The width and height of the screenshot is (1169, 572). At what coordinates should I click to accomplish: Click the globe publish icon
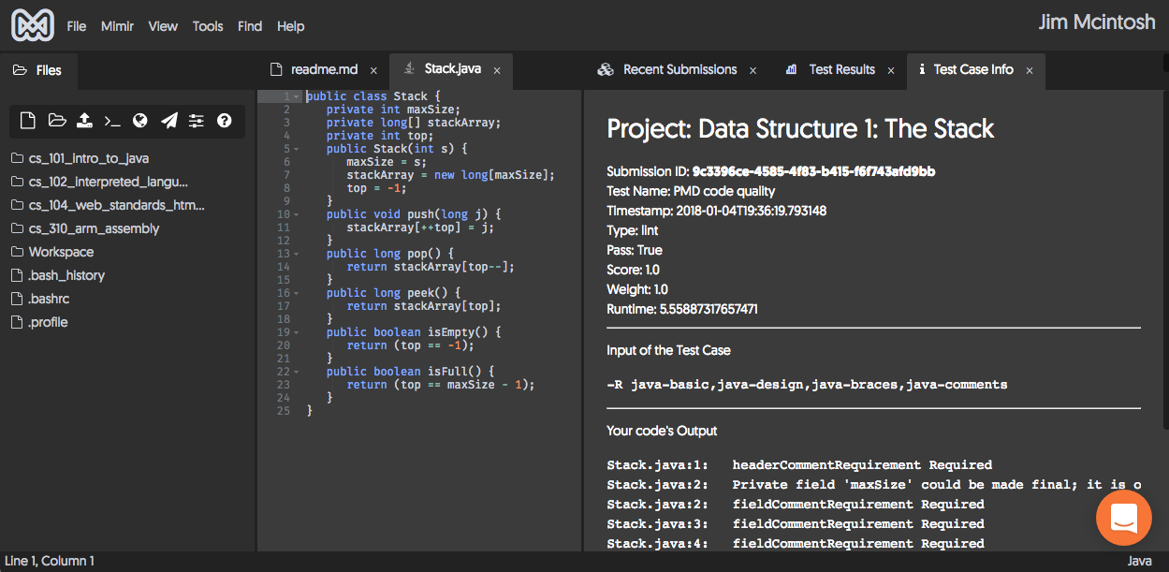(x=140, y=120)
